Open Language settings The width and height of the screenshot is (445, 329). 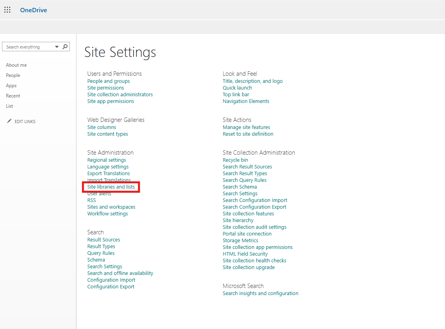(108, 167)
